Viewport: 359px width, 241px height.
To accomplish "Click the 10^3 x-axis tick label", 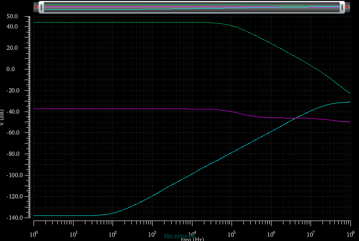I will [x=152, y=234].
